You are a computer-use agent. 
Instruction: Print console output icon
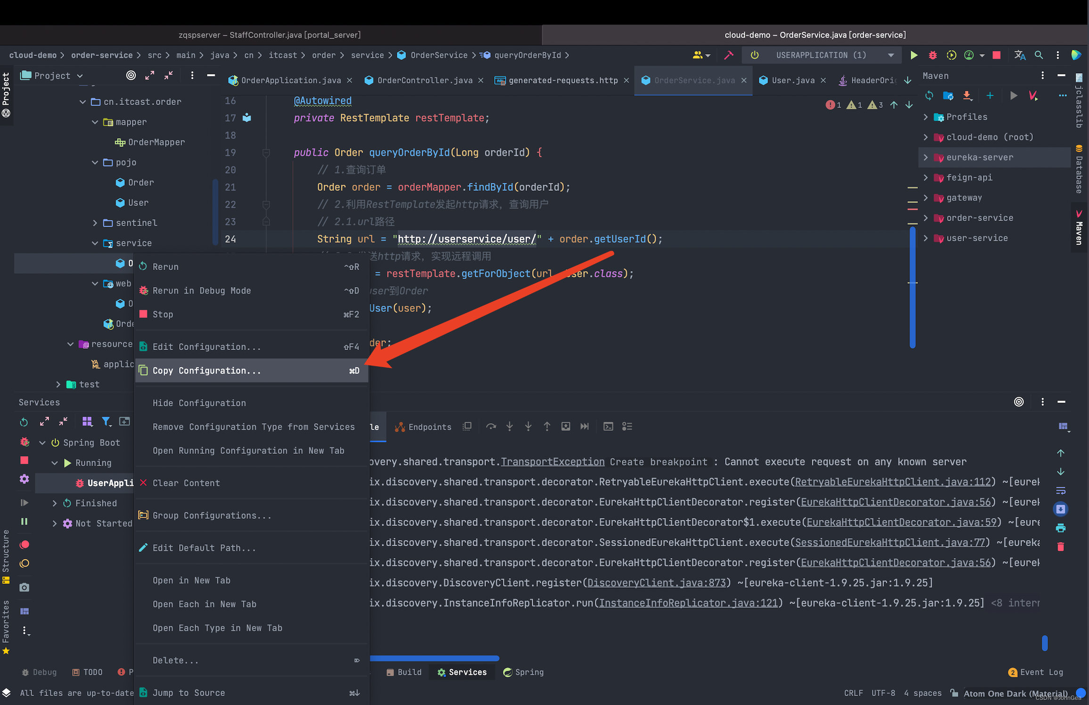1061,528
